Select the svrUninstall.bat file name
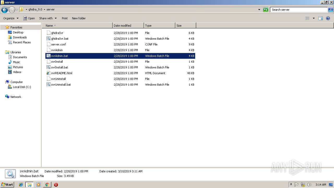The height and width of the screenshot is (188, 334). point(61,85)
